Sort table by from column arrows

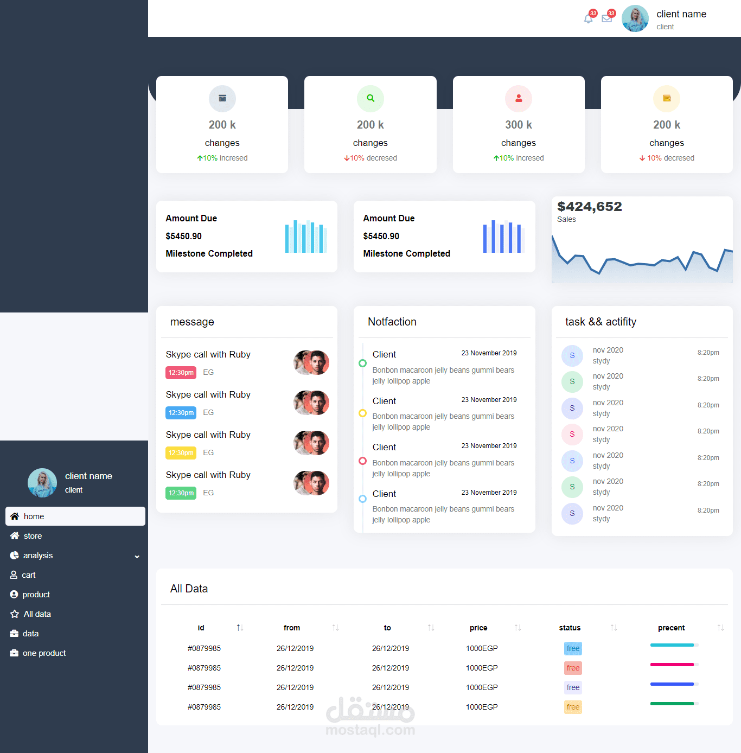click(x=335, y=628)
